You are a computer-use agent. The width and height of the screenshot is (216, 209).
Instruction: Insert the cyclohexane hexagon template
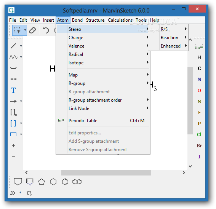tap(53, 182)
